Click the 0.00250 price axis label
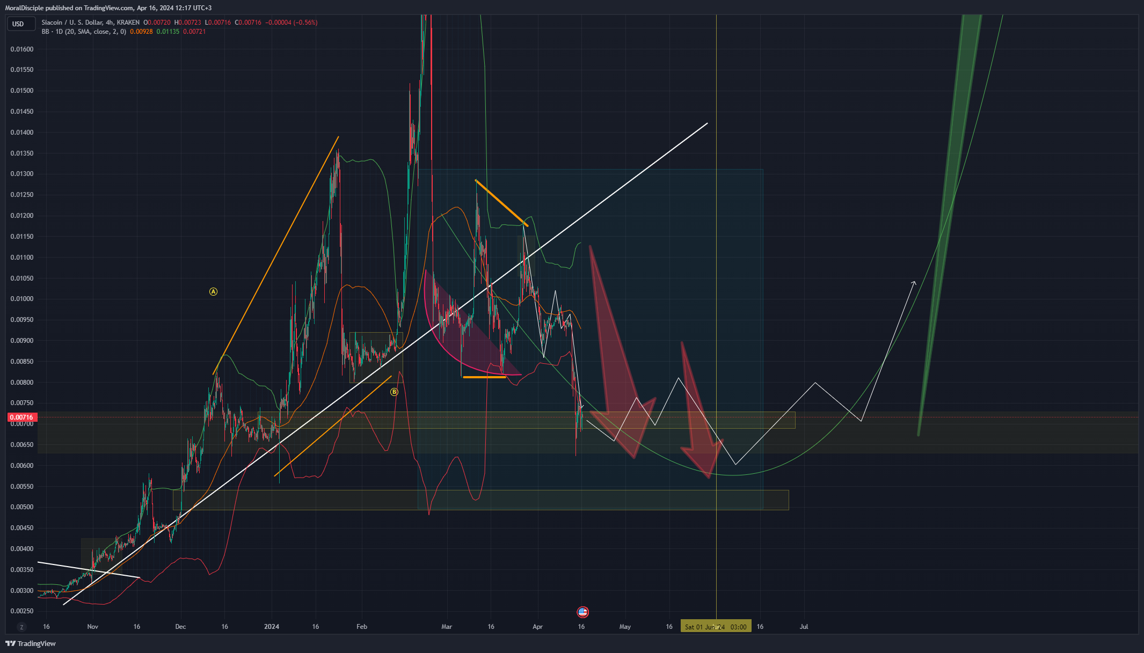This screenshot has height=653, width=1144. [22, 611]
